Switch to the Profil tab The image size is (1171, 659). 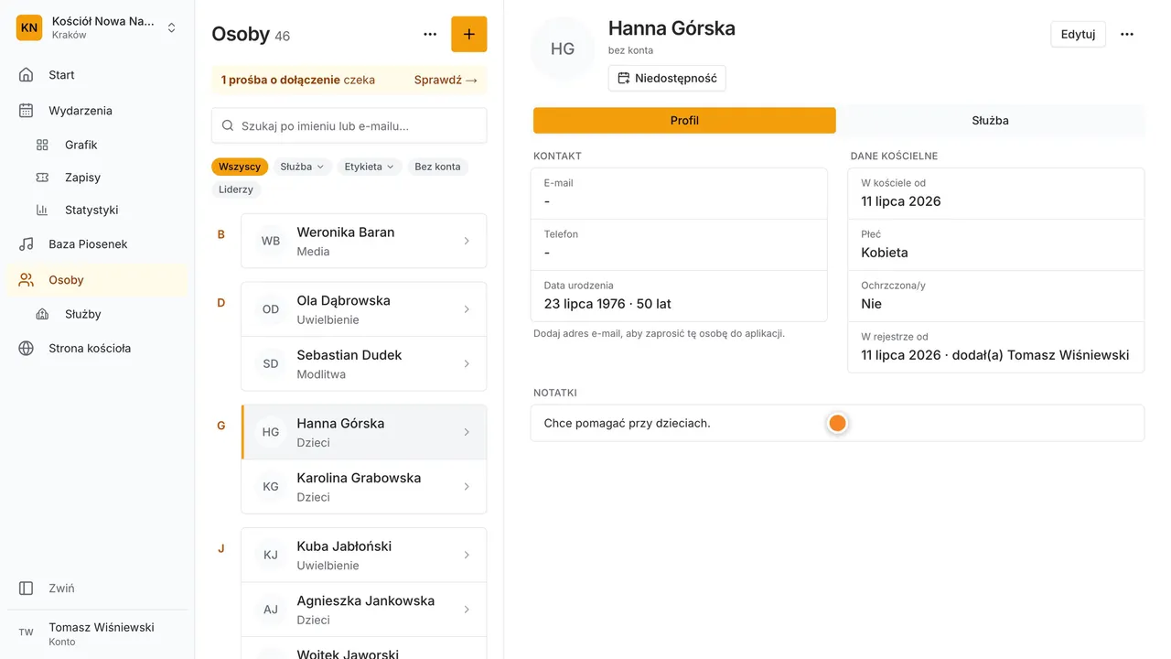[684, 120]
